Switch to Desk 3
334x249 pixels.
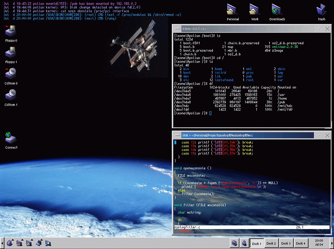click(286, 243)
